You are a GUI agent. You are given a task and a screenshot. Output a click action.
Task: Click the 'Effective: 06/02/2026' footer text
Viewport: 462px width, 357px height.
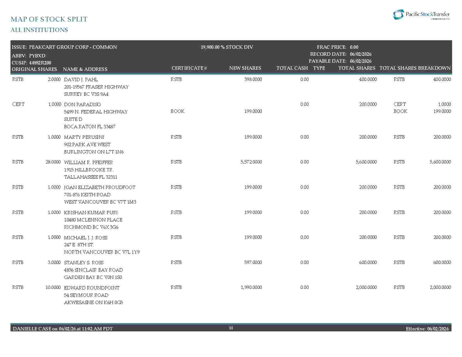point(427,329)
